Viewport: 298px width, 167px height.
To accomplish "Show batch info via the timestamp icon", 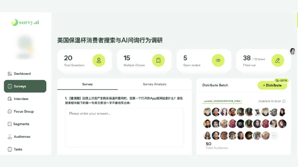I will pos(284,101).
